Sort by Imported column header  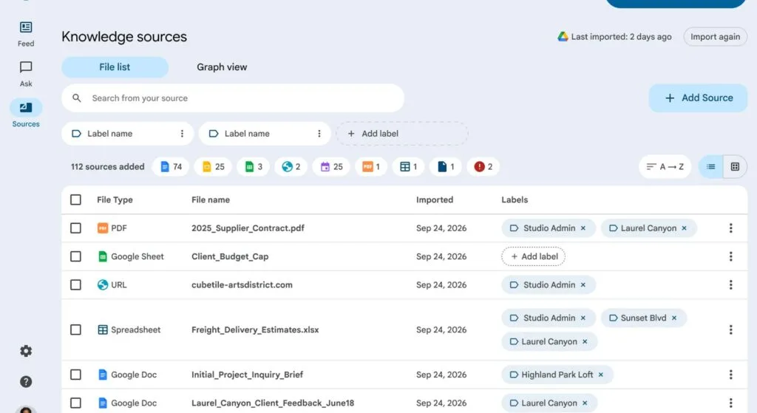point(435,199)
